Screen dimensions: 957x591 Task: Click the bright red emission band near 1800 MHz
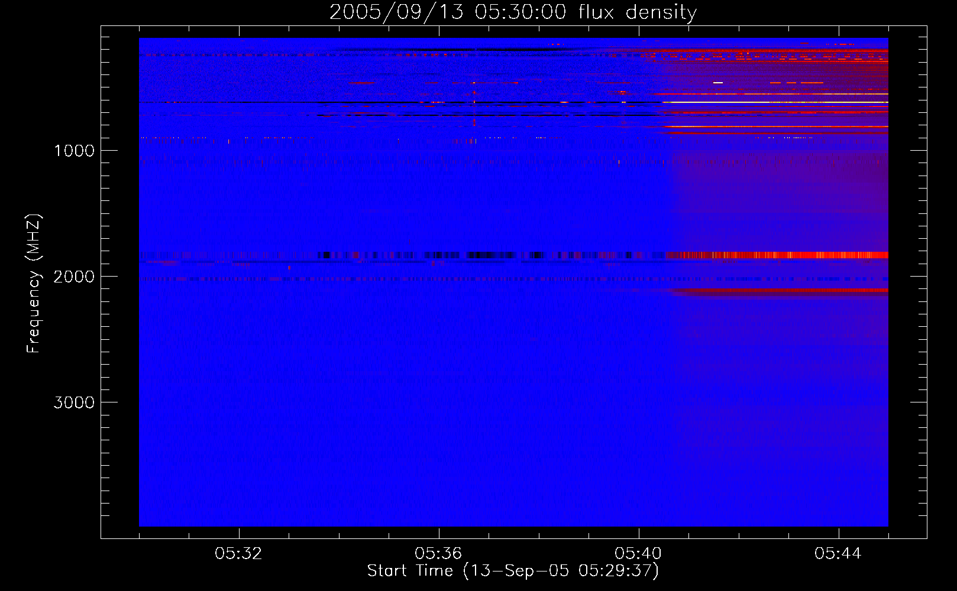click(777, 255)
